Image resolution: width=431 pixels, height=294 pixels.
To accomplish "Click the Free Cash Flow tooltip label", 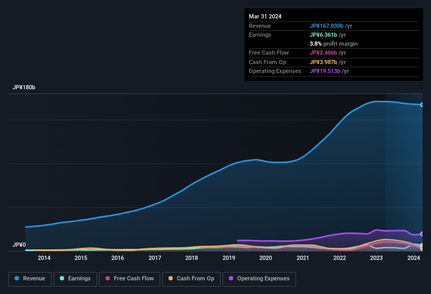I will coord(269,52).
